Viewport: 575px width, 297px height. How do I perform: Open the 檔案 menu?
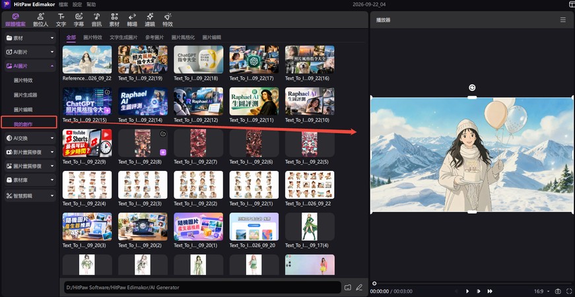pyautogui.click(x=63, y=5)
